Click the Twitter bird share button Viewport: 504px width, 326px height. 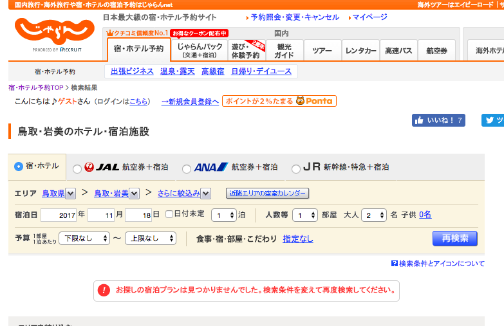tap(492, 120)
